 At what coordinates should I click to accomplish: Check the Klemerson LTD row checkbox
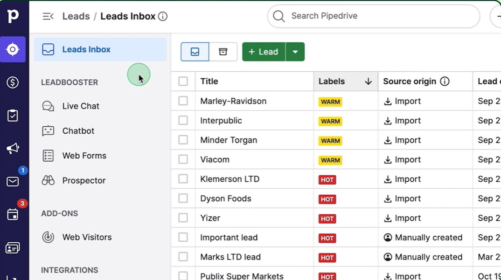click(183, 179)
